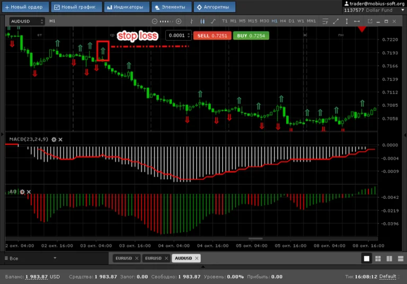
Task: Close the first EURUSD tab
Action: click(137, 258)
